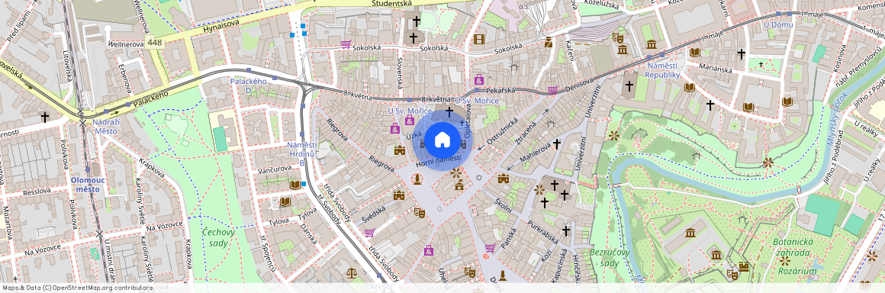Click the shopping cart icon on Sokolská
Screen dimensions: 885x293
pyautogui.click(x=346, y=43)
